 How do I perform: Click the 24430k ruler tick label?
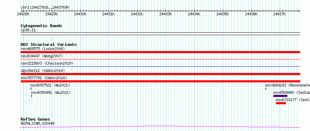[x=80, y=14]
